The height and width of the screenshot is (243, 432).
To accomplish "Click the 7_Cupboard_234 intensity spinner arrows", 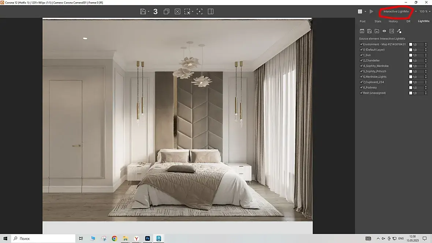I will (x=426, y=82).
